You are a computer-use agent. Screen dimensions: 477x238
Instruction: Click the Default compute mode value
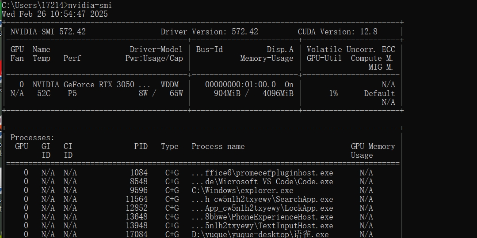379,93
